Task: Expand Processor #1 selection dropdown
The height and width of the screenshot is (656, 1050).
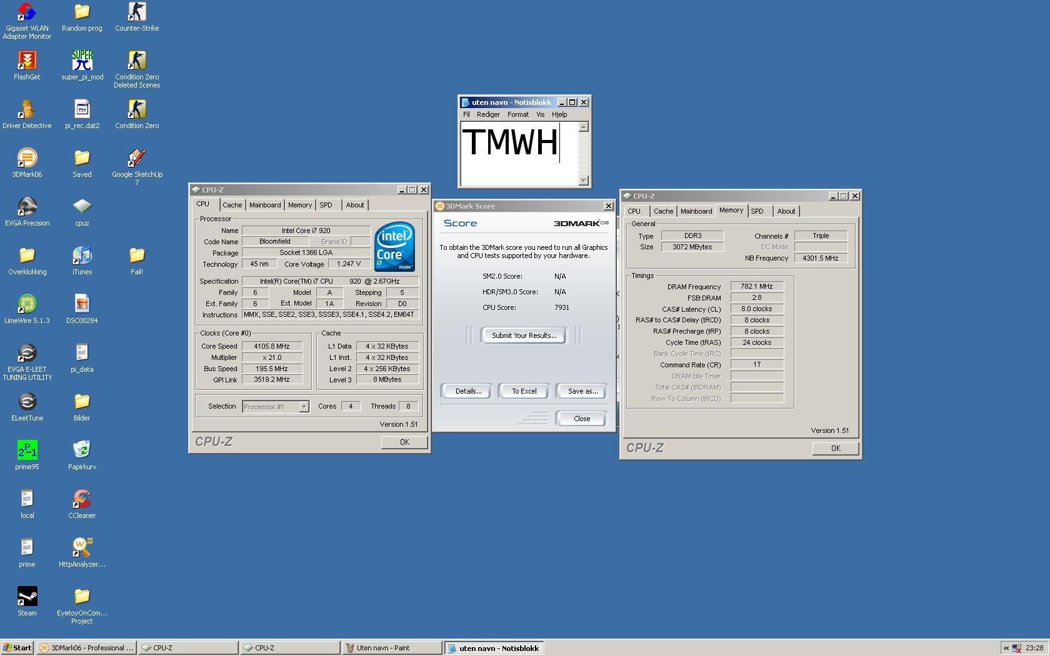Action: click(x=304, y=407)
